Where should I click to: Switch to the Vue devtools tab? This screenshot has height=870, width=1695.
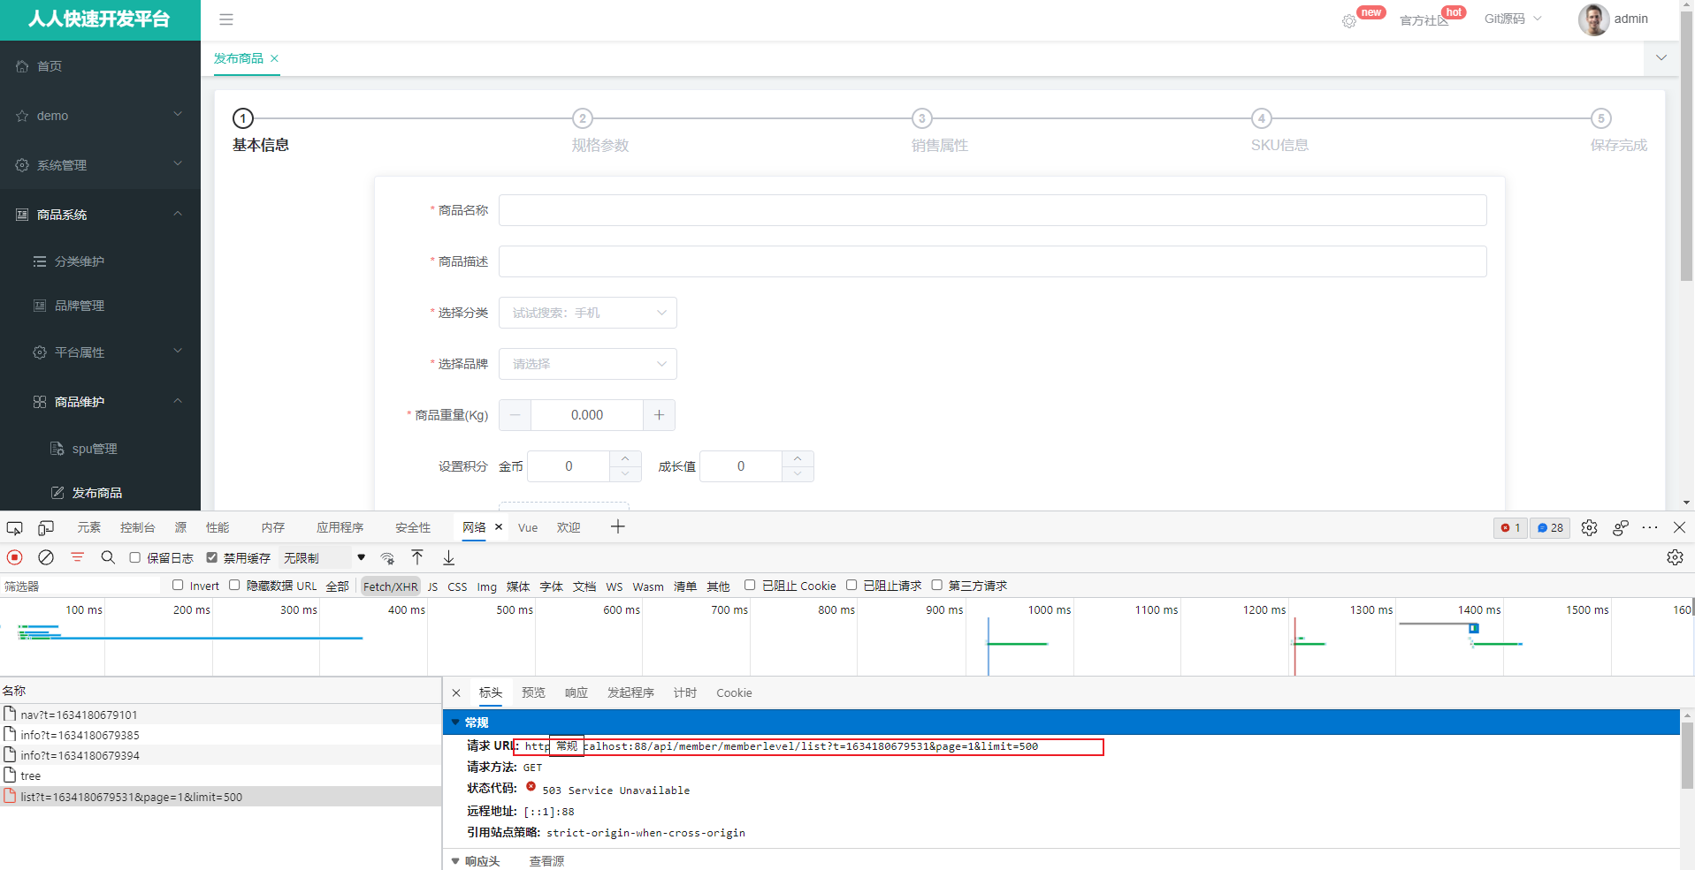point(528,527)
